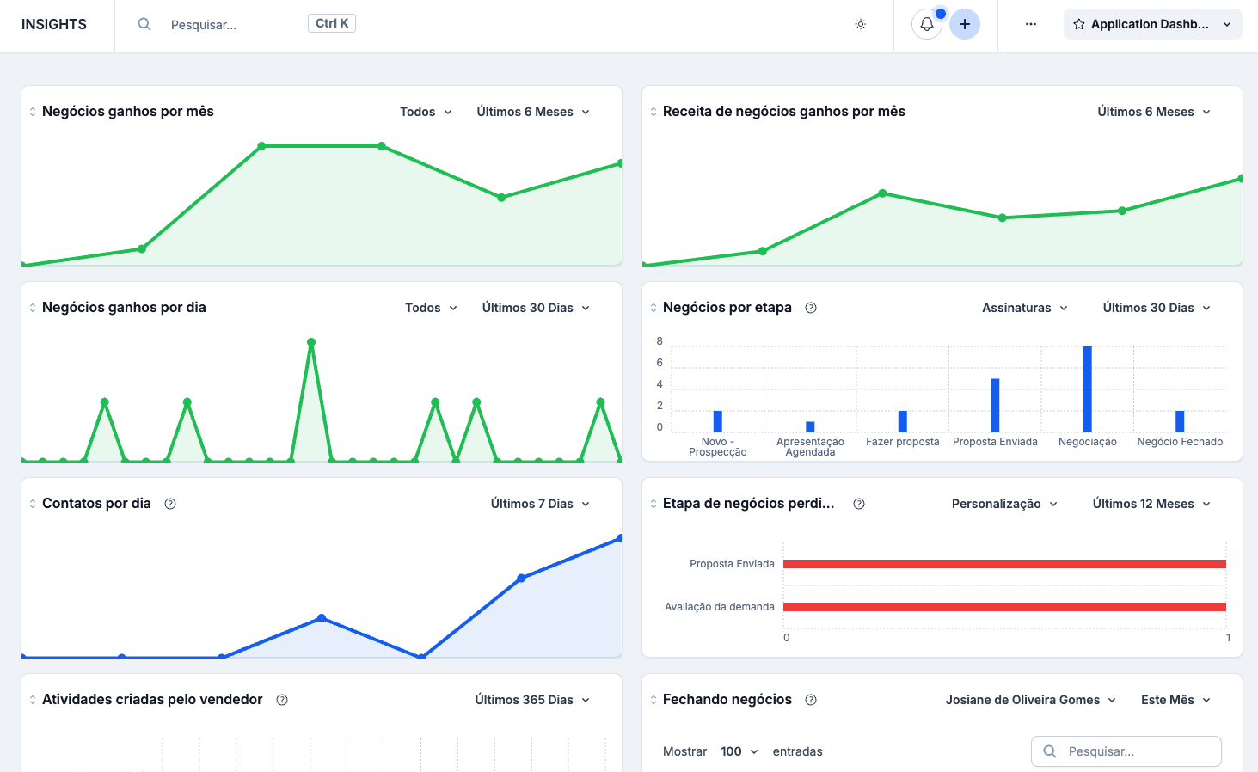Open Últimos 12 Meses period dropdown
This screenshot has height=772, width=1258.
point(1151,504)
